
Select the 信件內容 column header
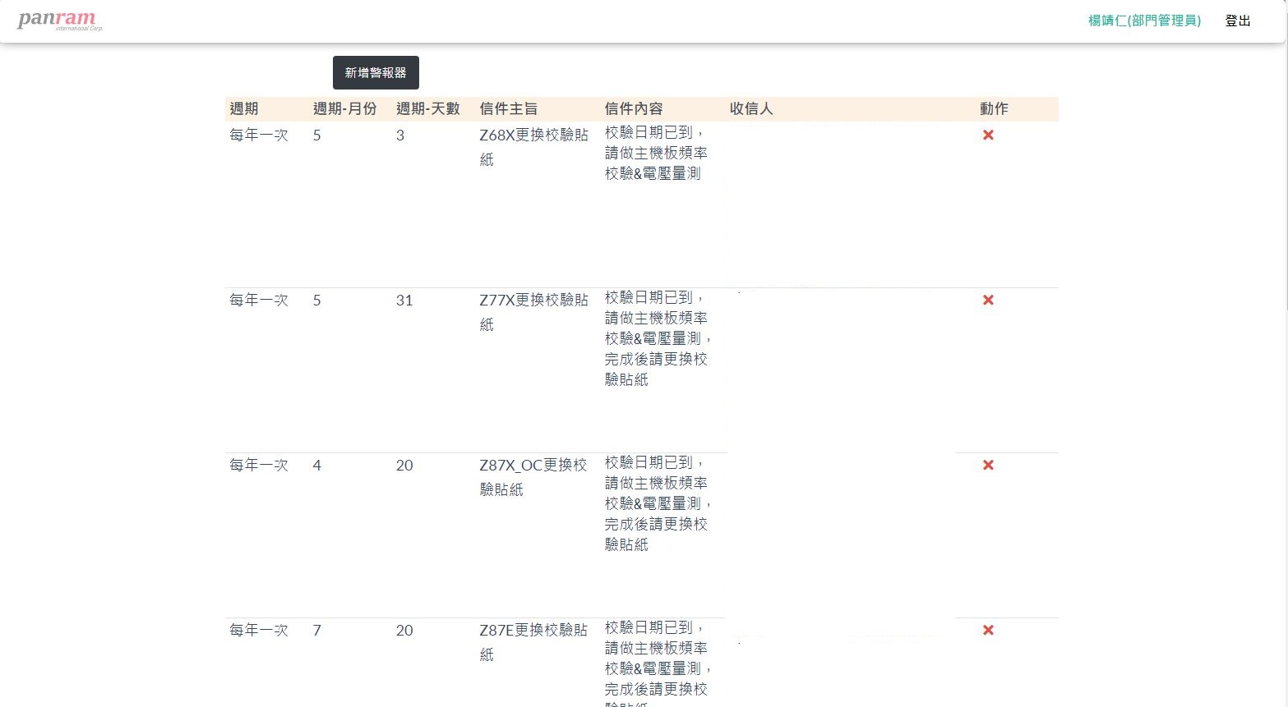[633, 108]
